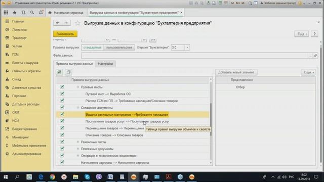Switch to Настройки tab
This screenshot has height=182, width=324.
105,64
